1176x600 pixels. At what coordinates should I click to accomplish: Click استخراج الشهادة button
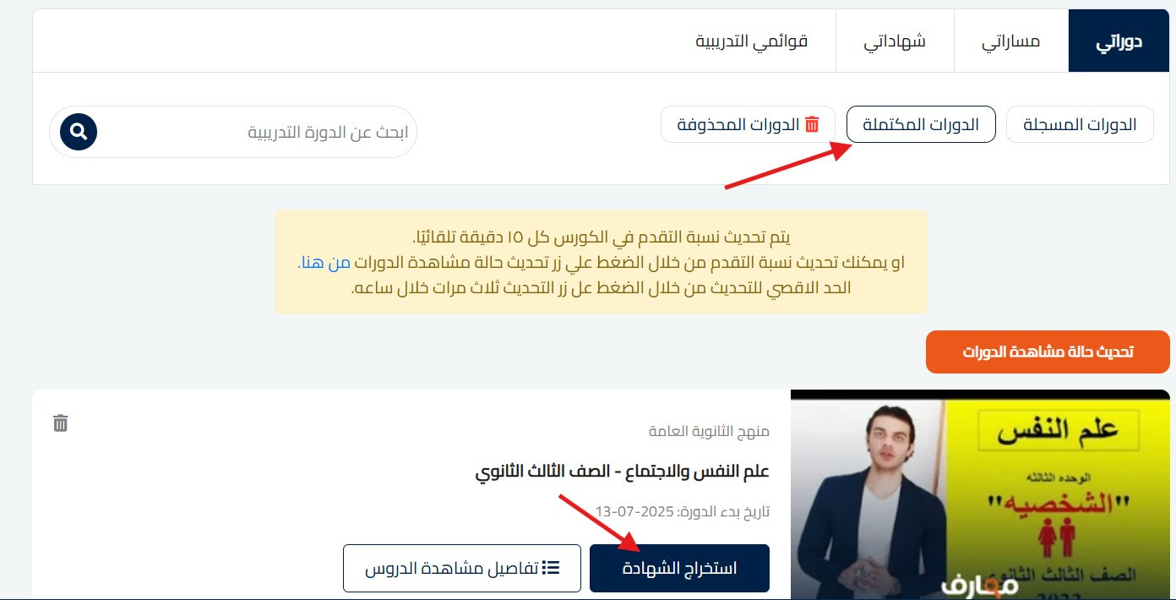[x=679, y=568]
